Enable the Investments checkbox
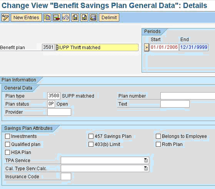Viewport: 215px width, 189px height. coord(7,136)
